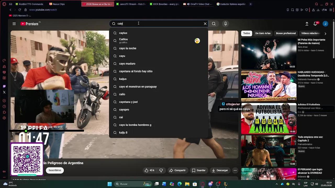Screen dimensions: 335x188
Task: Open the more actions three-dot menu
Action: (235, 170)
